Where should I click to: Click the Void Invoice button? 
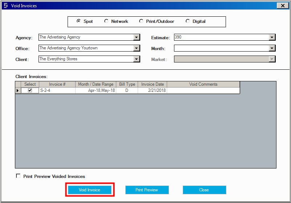[x=90, y=190]
